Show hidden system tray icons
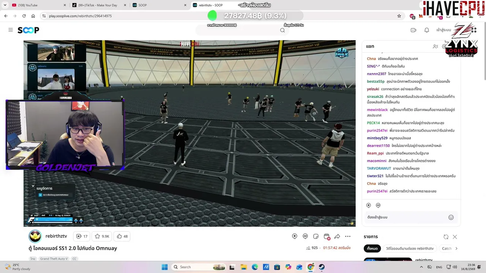 click(421, 267)
